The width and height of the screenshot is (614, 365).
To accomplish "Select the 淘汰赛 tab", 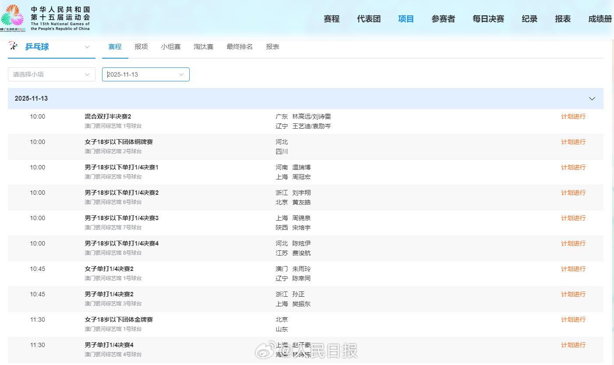I will click(x=203, y=47).
